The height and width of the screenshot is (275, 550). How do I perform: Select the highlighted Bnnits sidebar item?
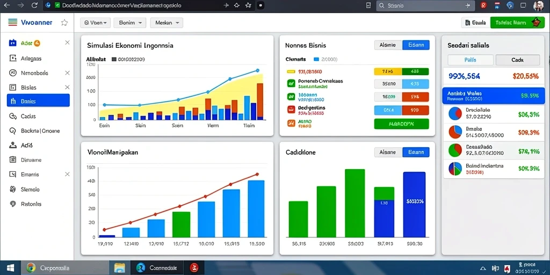coord(38,100)
